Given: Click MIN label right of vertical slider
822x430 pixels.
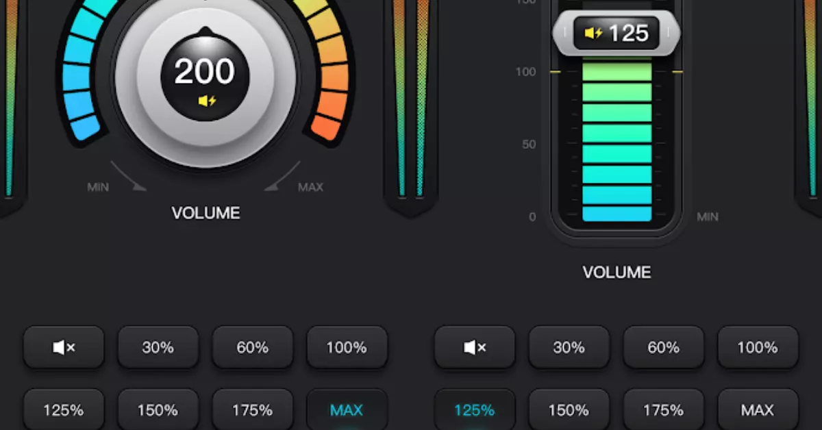Looking at the screenshot, I should pyautogui.click(x=708, y=217).
